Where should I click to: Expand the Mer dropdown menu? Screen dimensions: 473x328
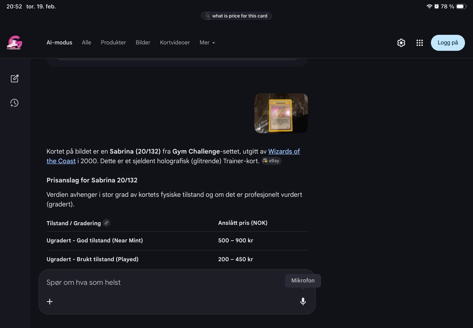(x=207, y=42)
